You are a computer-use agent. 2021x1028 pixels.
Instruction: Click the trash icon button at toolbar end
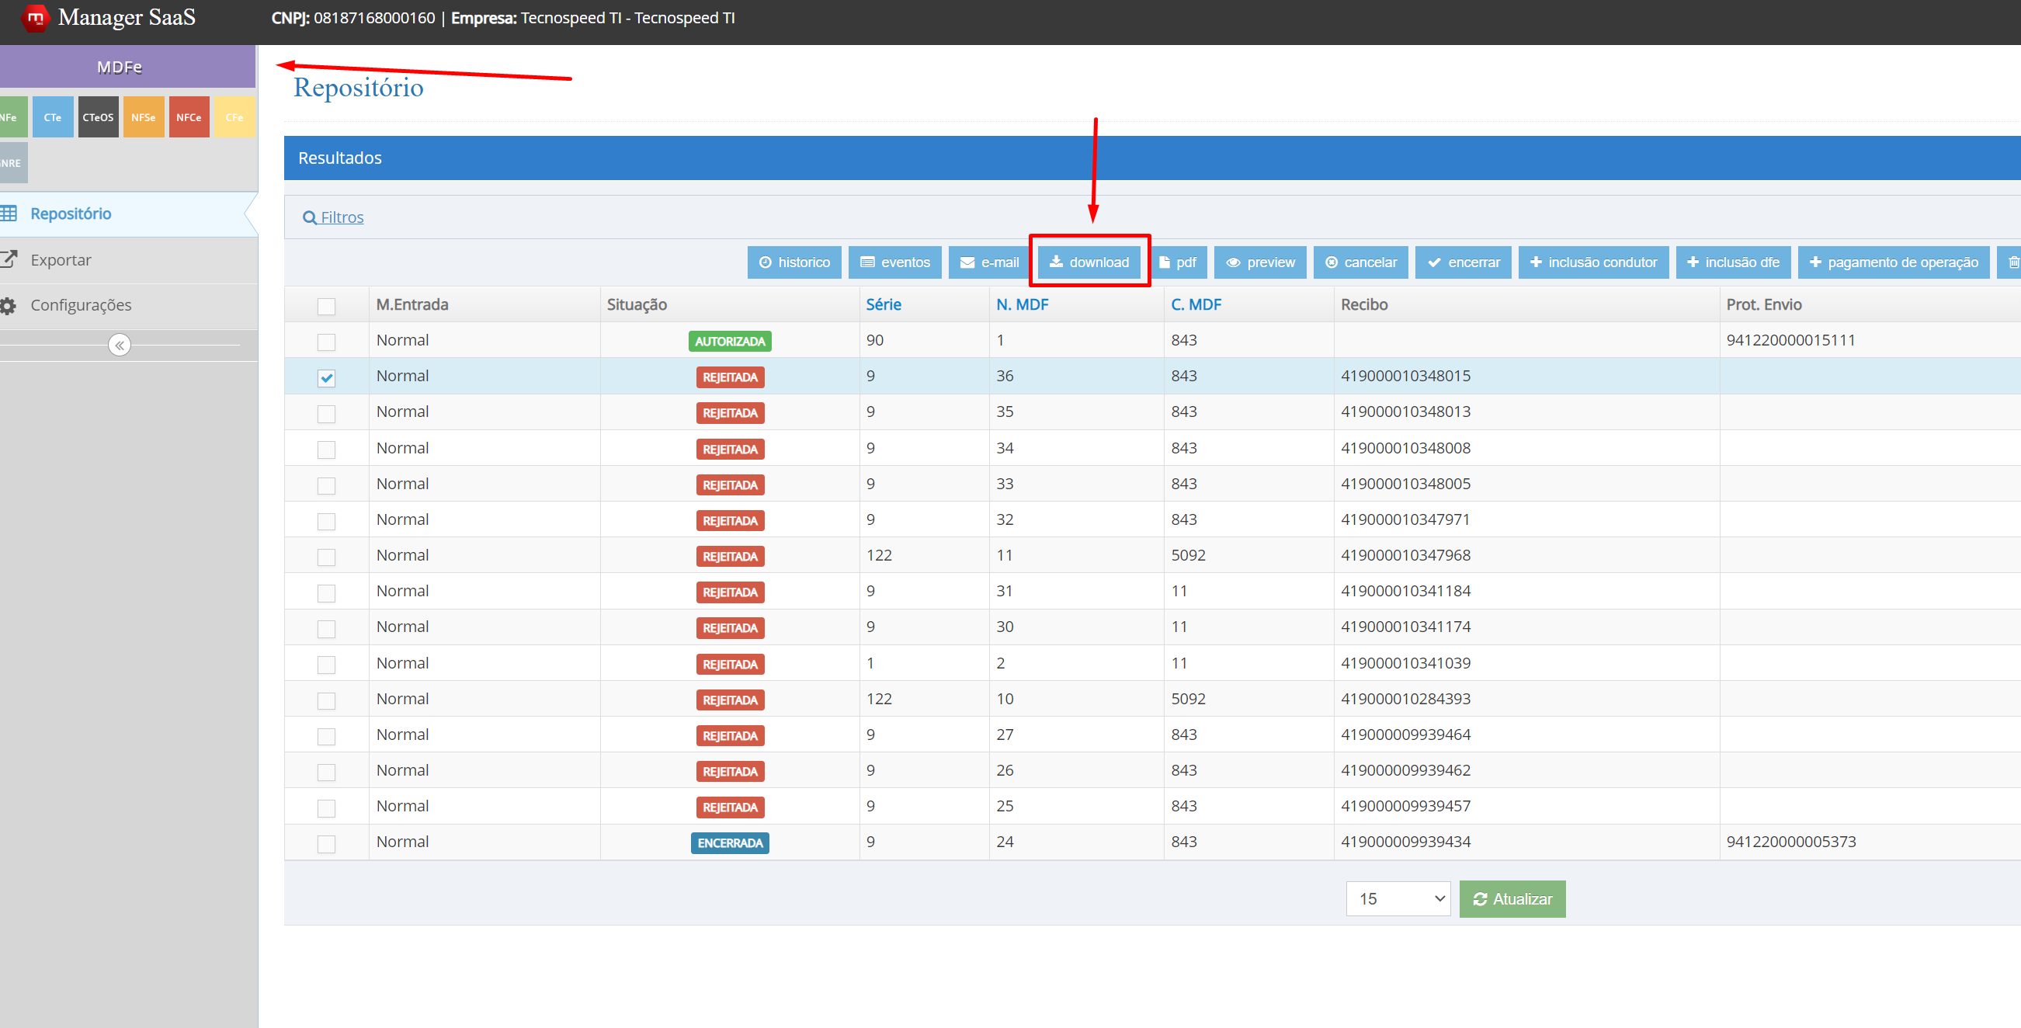2011,262
